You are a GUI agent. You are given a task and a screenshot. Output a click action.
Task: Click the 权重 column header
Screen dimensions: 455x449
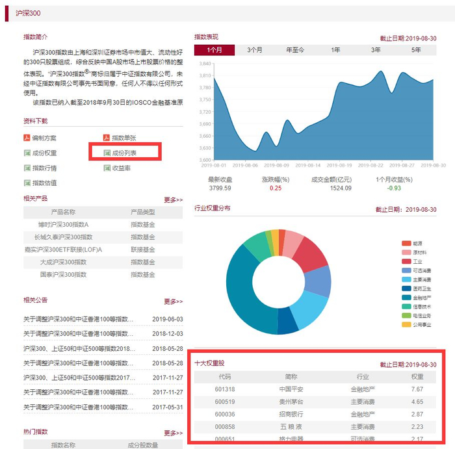417,376
